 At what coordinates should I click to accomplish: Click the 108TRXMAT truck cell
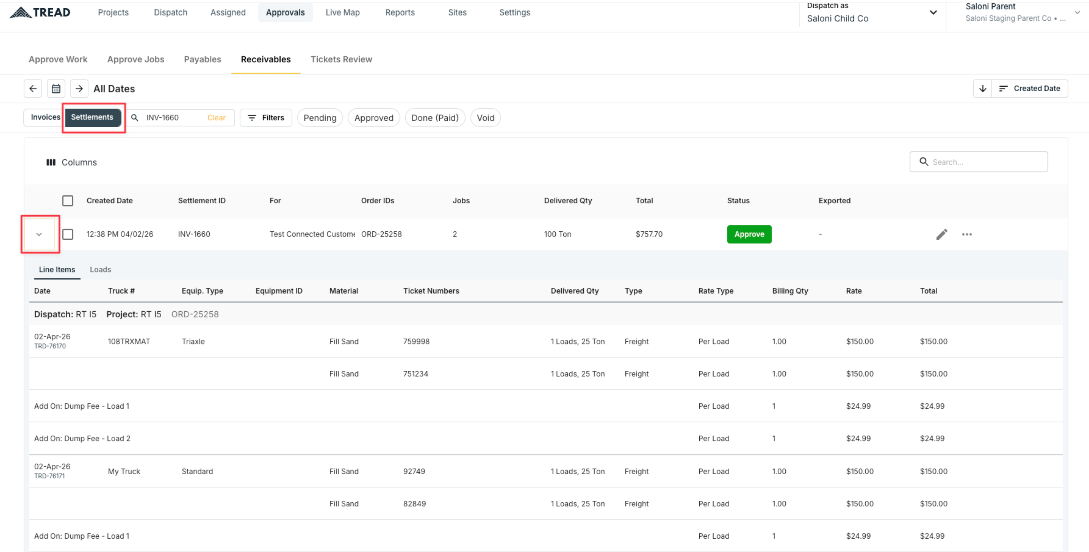129,342
